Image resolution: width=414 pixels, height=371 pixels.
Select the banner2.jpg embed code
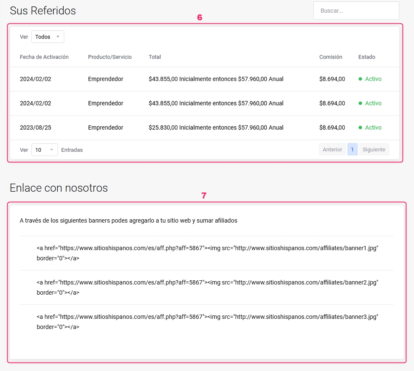point(207,287)
